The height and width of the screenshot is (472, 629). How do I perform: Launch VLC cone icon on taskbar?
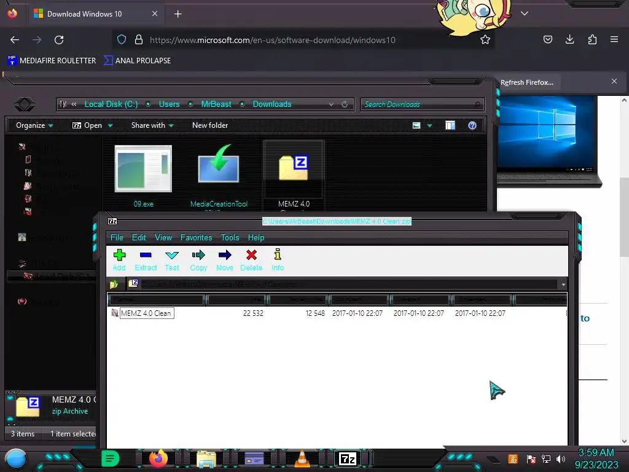point(302,458)
